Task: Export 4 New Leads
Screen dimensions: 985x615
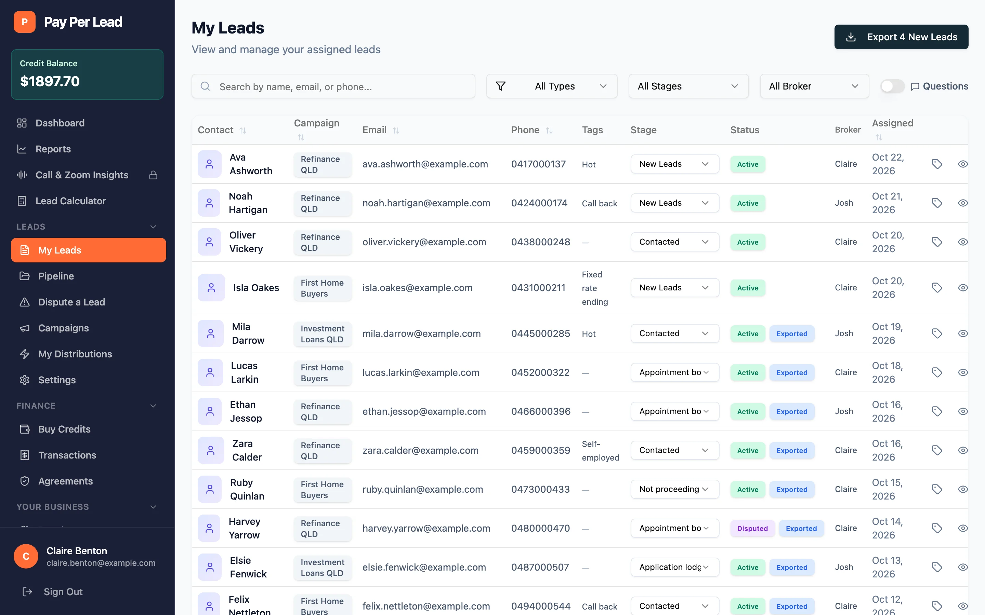Action: (x=901, y=37)
